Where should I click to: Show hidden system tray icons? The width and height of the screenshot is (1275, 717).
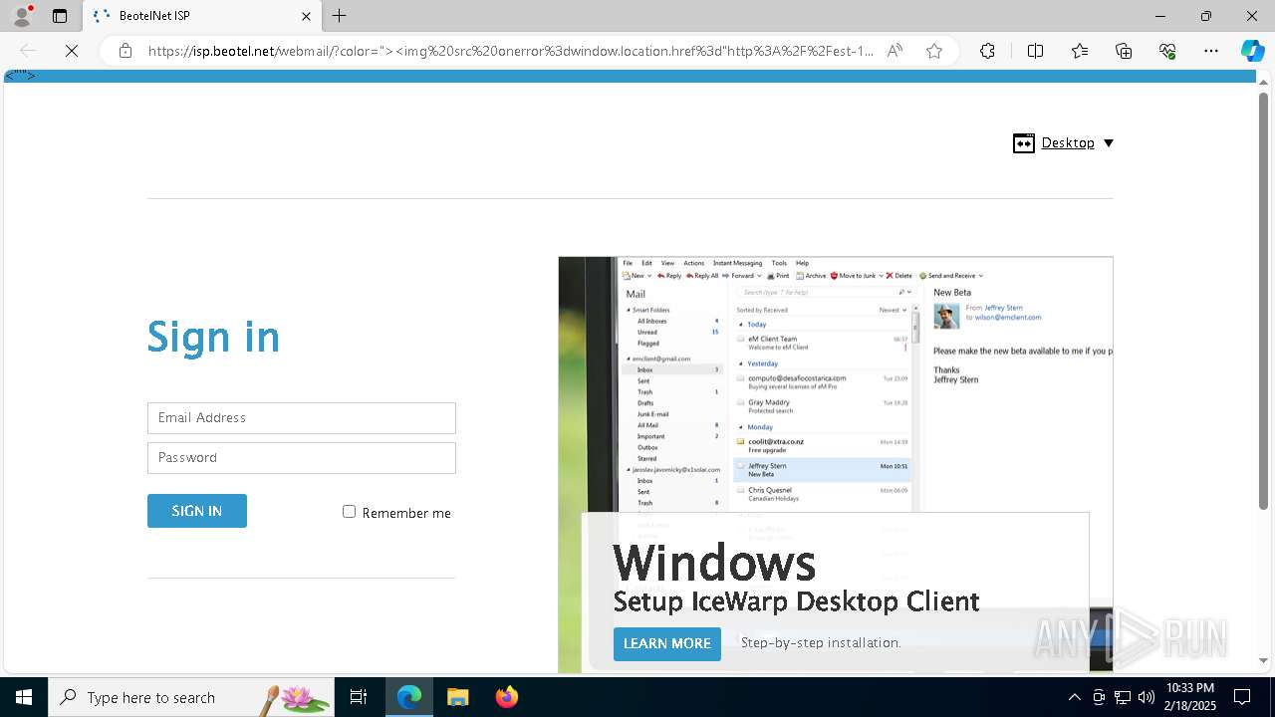click(1074, 697)
